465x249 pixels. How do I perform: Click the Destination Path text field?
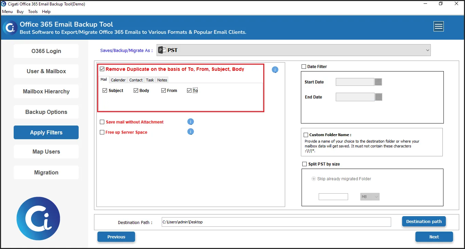[276, 222]
